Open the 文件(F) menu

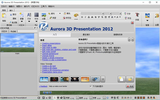tap(4, 6)
